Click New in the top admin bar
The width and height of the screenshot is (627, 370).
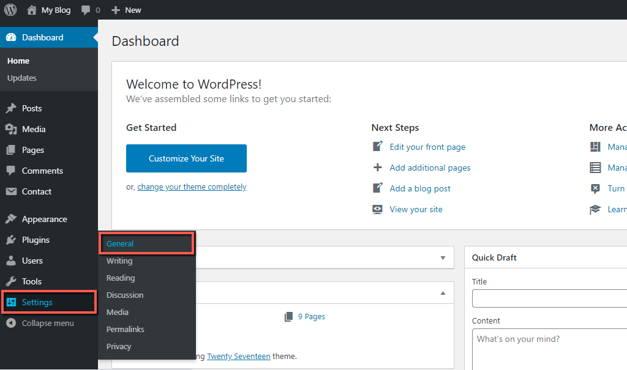[131, 9]
